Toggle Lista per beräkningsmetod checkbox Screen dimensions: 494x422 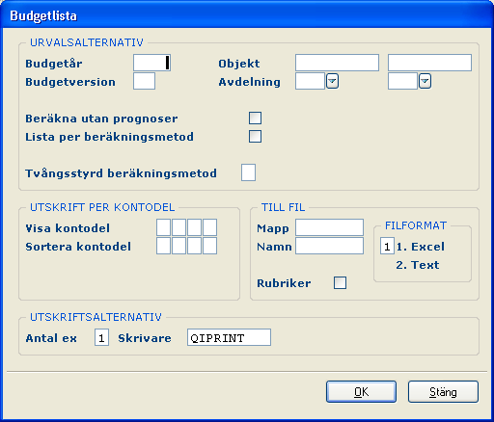click(255, 136)
